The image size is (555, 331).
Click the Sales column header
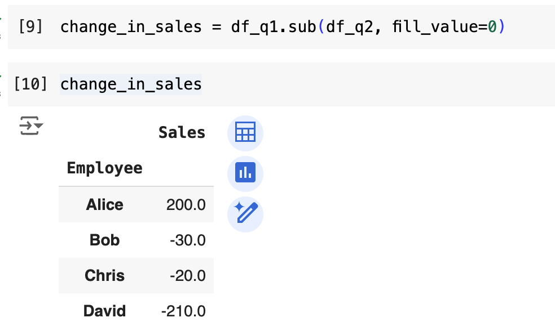(182, 133)
